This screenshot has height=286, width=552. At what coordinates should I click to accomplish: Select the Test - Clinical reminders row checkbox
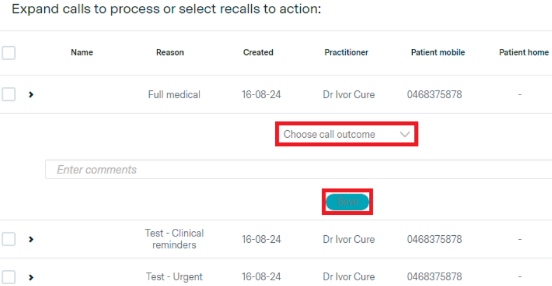tap(8, 239)
